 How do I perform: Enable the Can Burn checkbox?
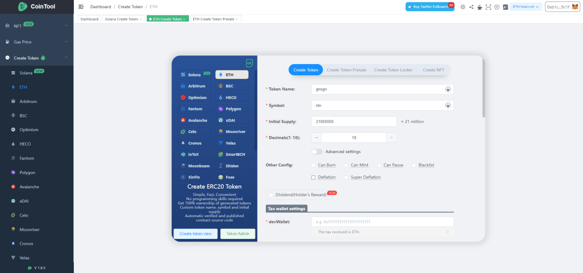click(314, 165)
